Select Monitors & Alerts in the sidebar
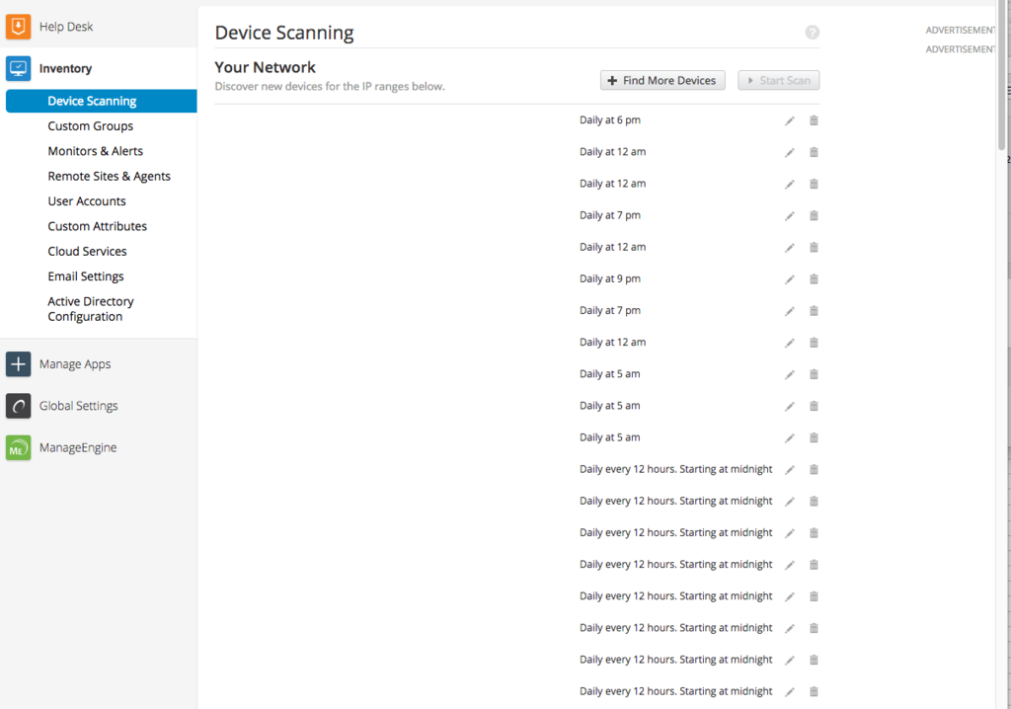This screenshot has height=709, width=1011. click(95, 150)
